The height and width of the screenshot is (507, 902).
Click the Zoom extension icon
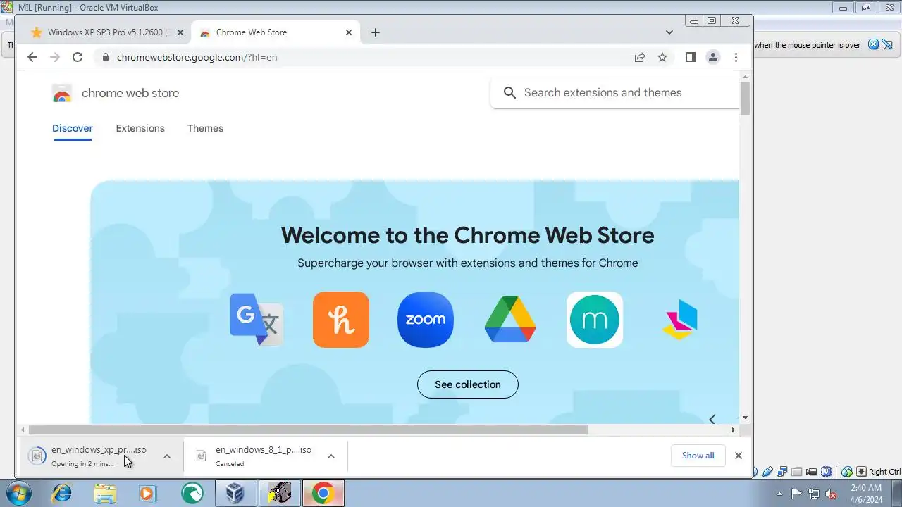coord(426,320)
